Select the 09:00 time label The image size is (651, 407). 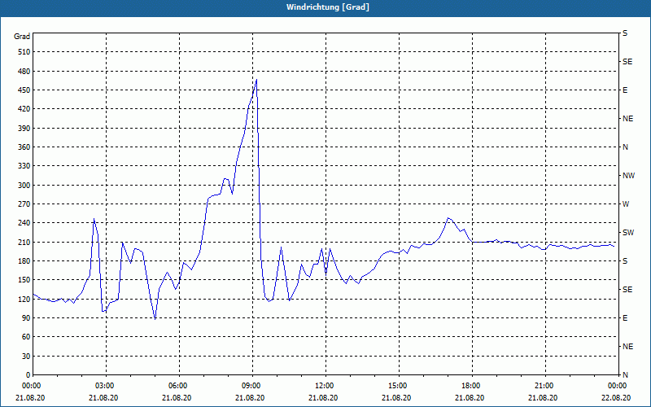(x=251, y=386)
